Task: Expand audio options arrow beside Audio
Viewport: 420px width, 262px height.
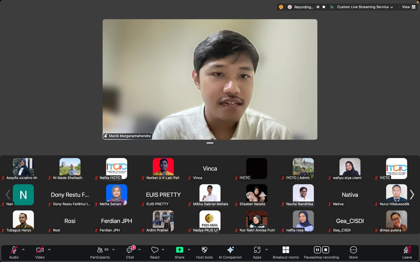Action: pos(23,250)
